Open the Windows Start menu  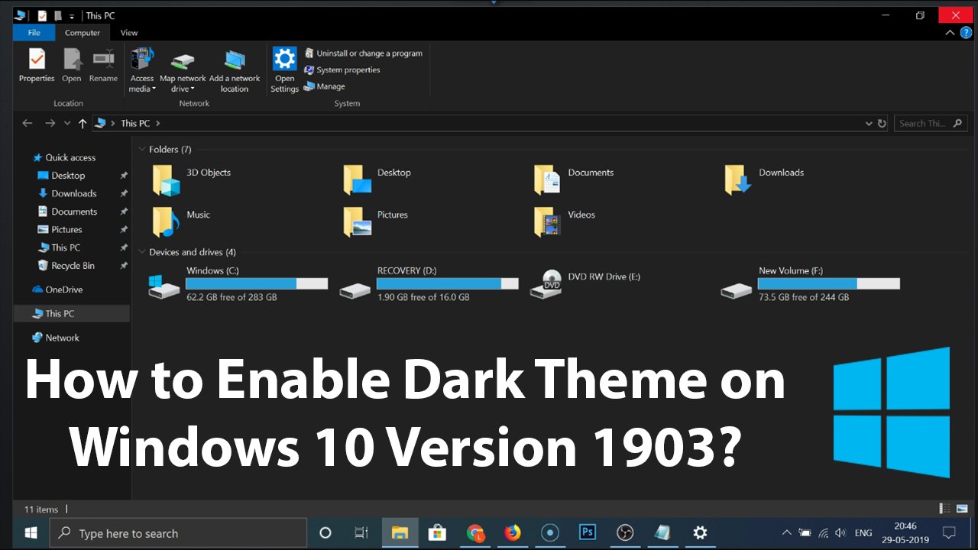pos(31,532)
